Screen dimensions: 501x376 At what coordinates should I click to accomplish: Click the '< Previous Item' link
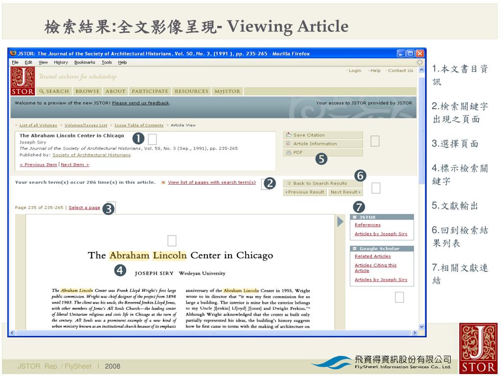coord(38,164)
